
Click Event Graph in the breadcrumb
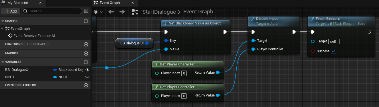pyautogui.click(x=198, y=12)
